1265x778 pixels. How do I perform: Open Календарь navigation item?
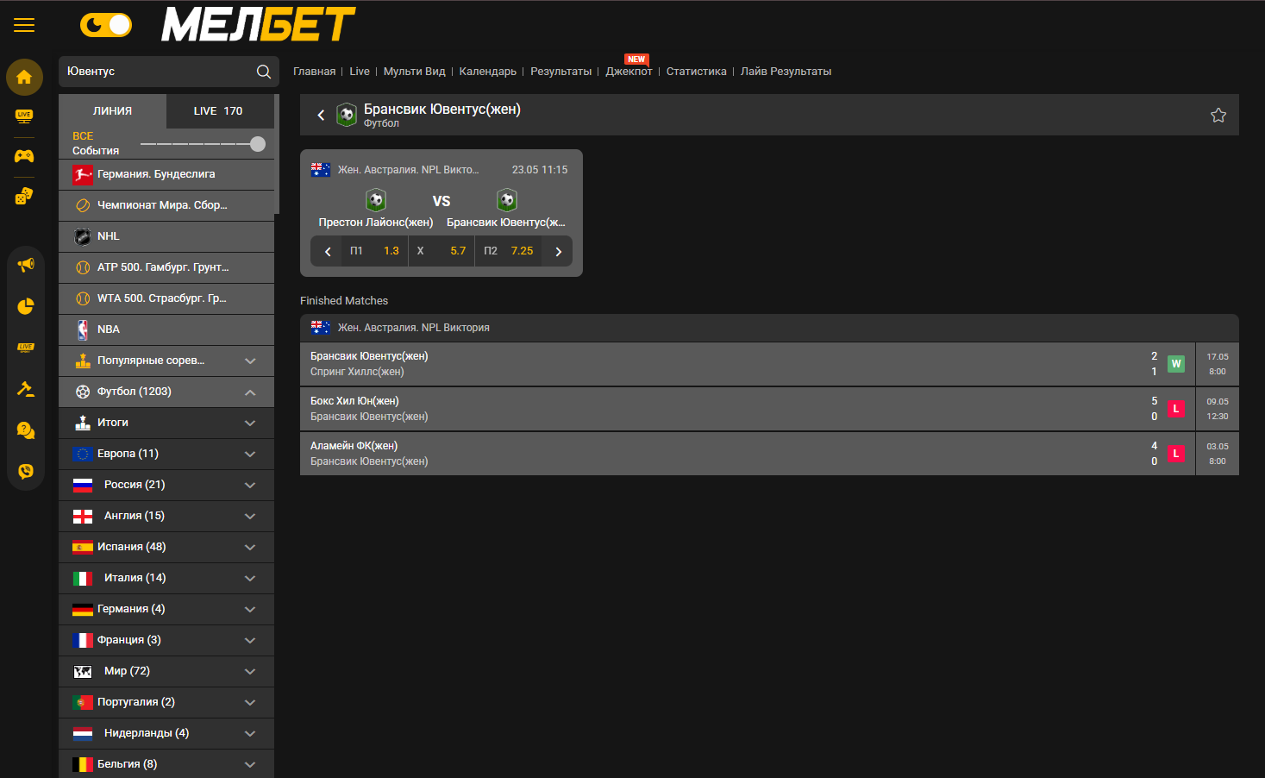(x=488, y=72)
